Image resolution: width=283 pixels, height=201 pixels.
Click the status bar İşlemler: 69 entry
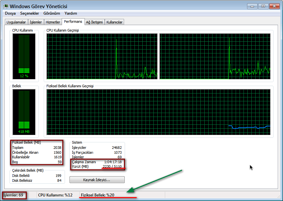tap(13, 195)
